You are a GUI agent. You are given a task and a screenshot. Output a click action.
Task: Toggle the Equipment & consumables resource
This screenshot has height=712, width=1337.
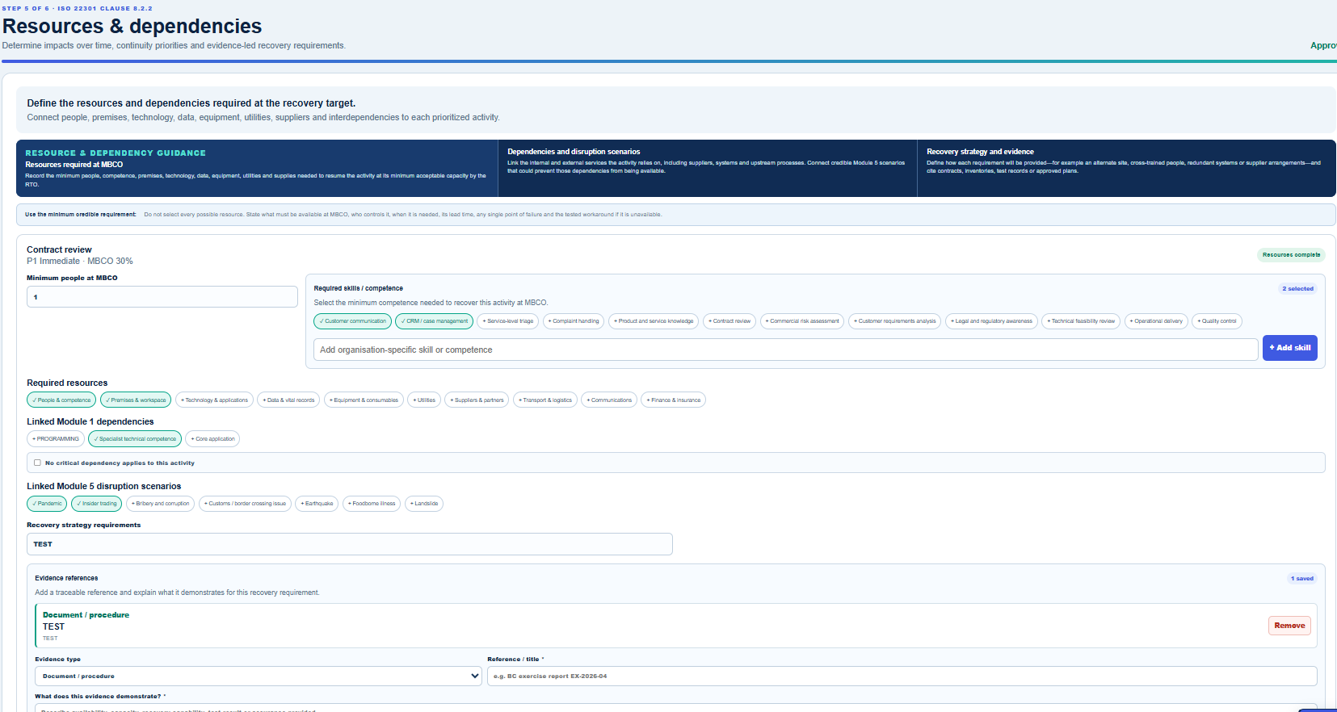tap(364, 400)
